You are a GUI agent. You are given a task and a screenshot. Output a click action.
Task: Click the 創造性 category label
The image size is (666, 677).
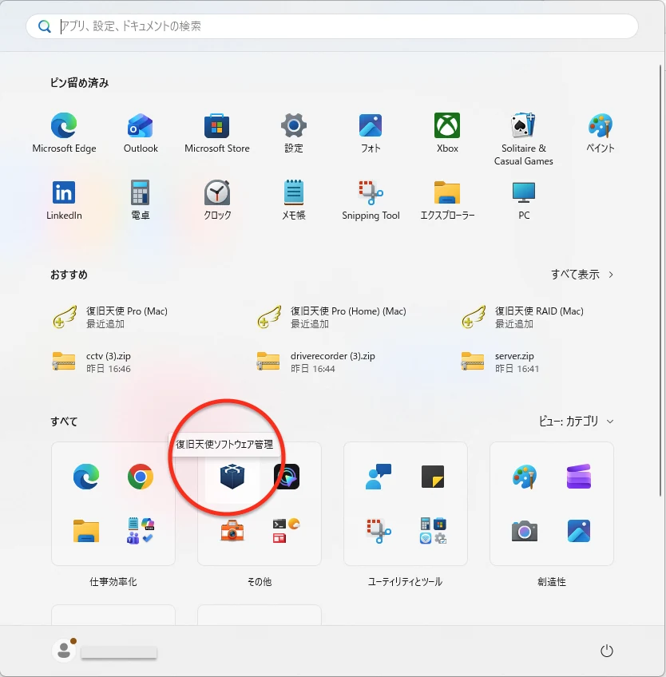[552, 582]
